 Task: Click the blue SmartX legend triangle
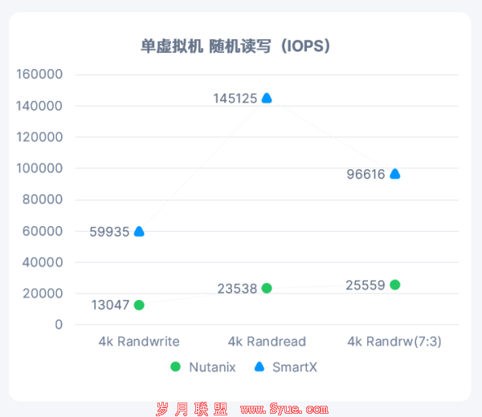click(259, 366)
